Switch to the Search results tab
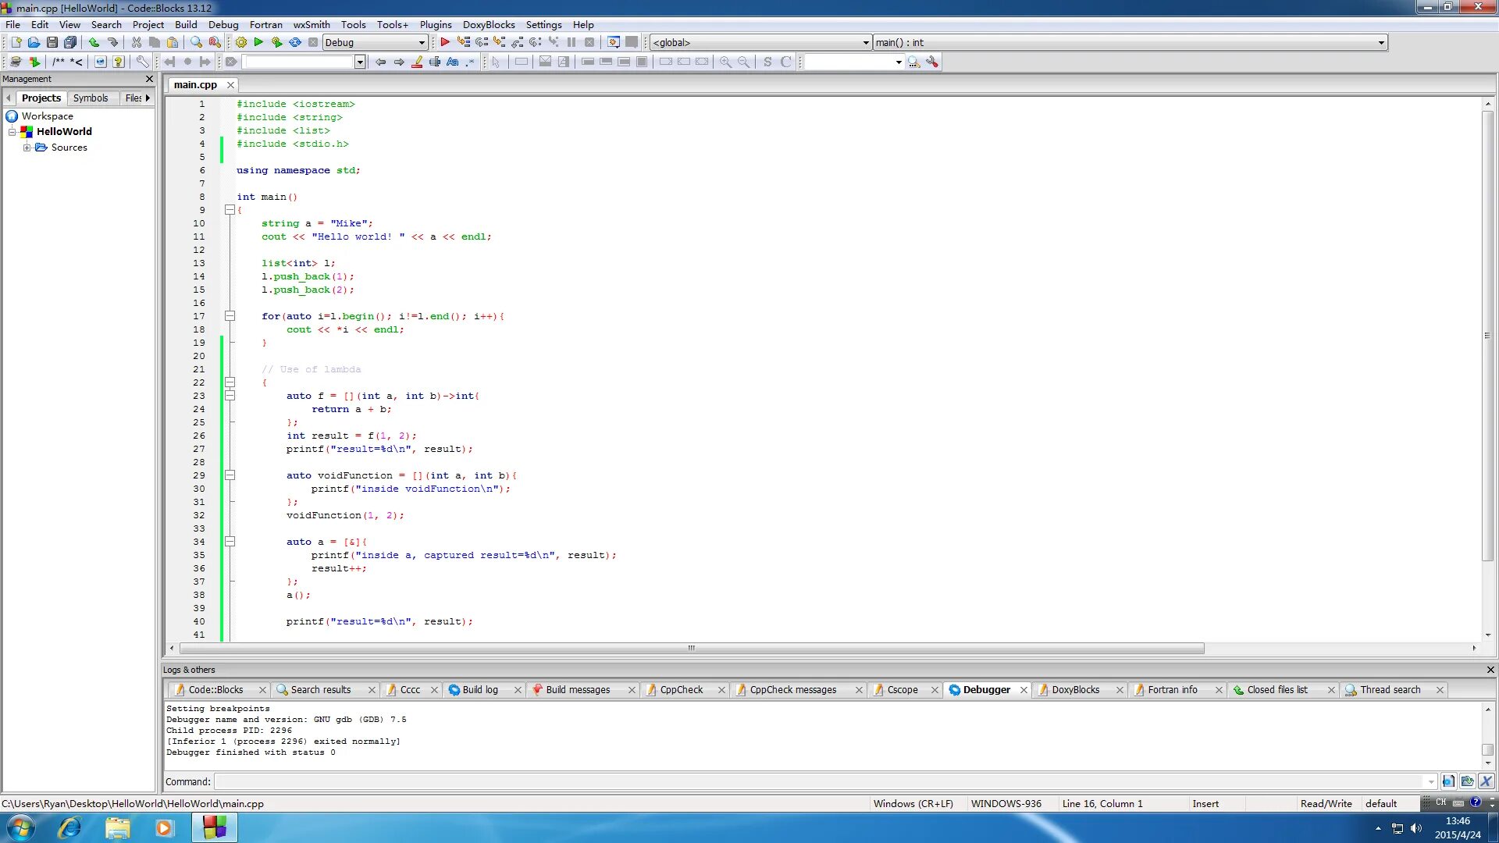The height and width of the screenshot is (843, 1499). pos(320,690)
